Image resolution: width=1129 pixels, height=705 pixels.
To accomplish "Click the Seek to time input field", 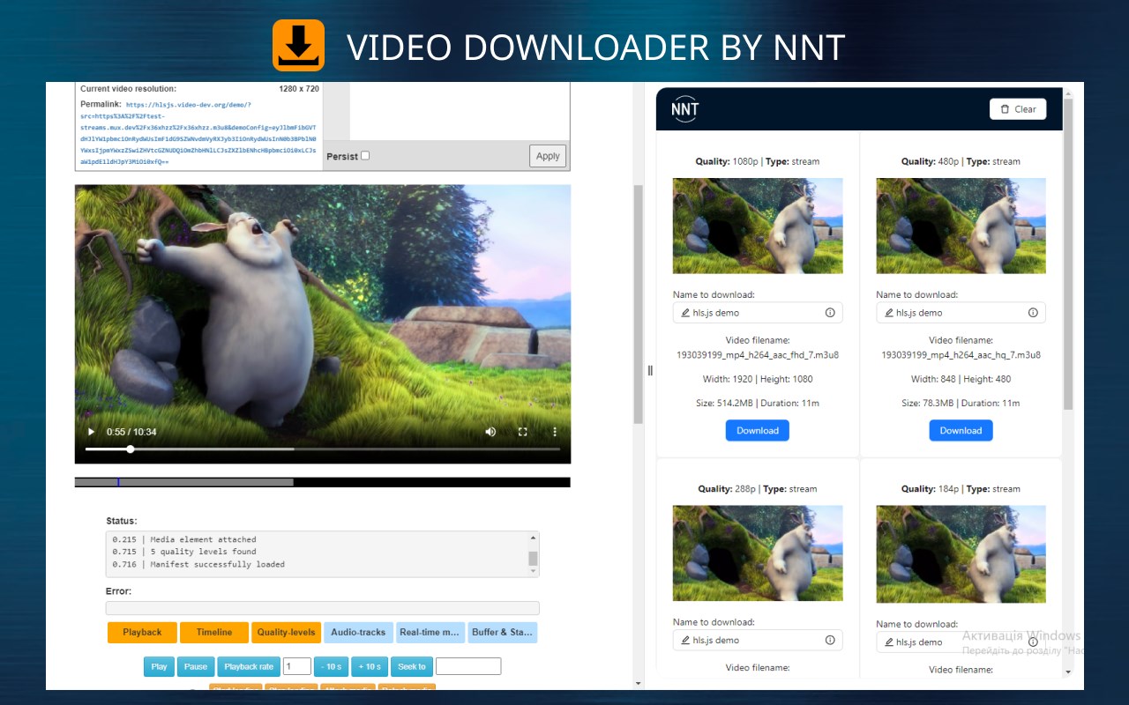I will [468, 666].
